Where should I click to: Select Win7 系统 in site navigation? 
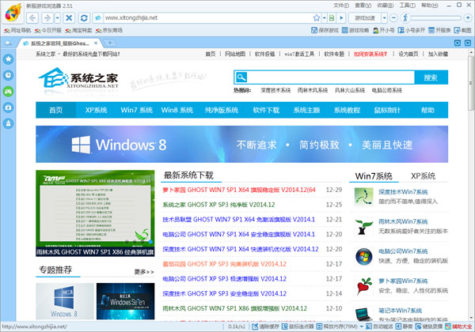[x=136, y=110]
